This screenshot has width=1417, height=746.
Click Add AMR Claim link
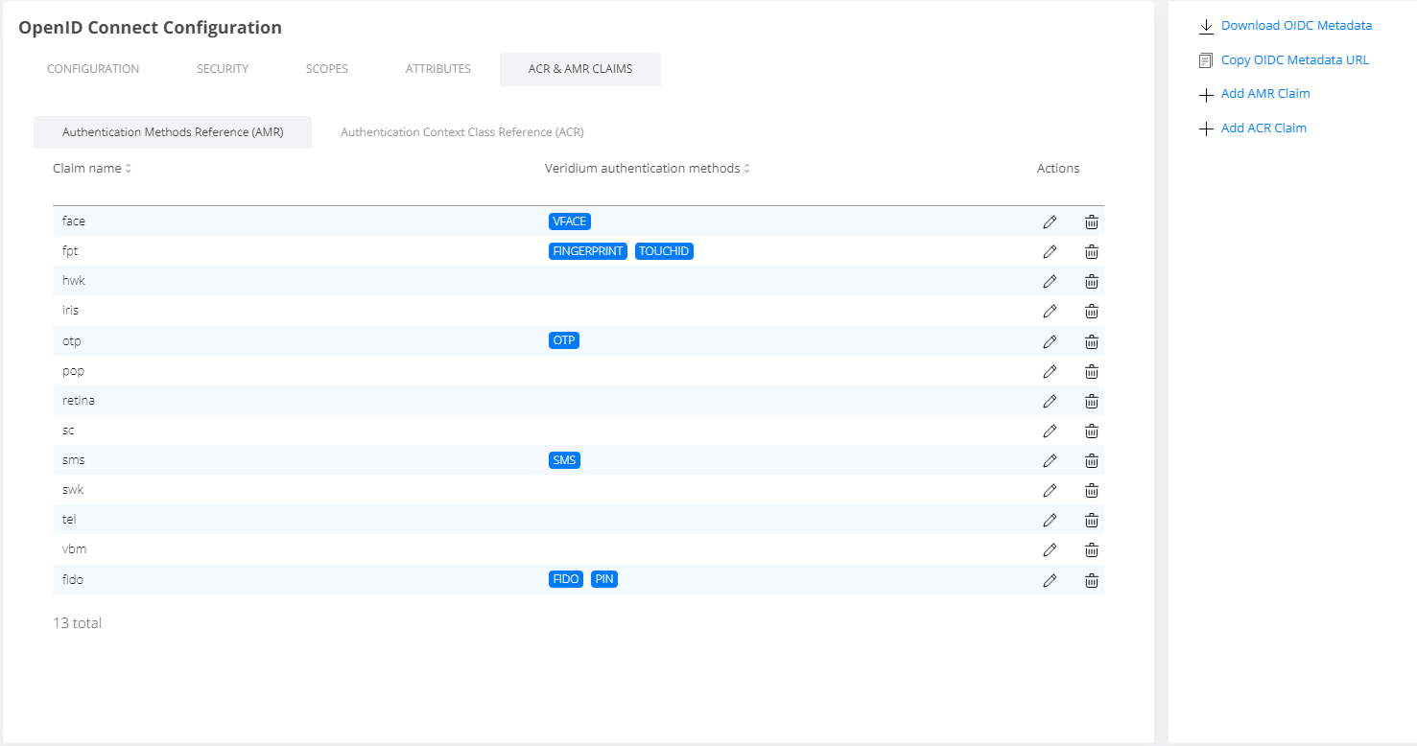(x=1264, y=94)
